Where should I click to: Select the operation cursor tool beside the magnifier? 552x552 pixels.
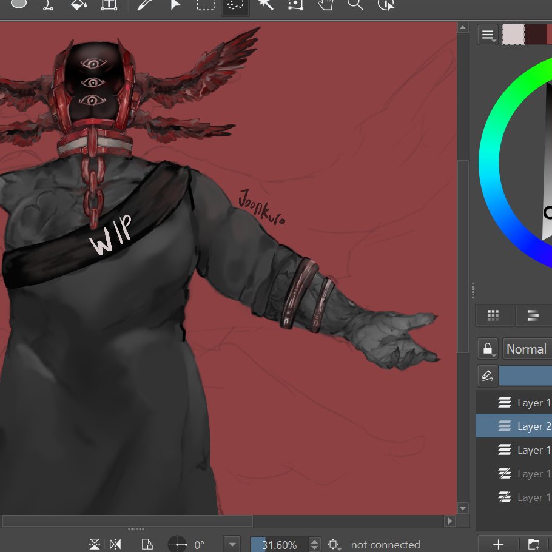pos(386,5)
